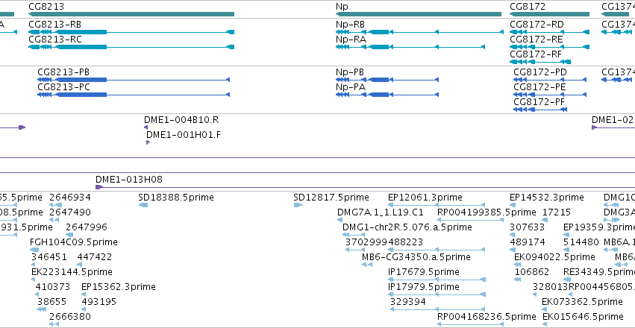
Task: Select the DMG1-chr2R.5.076.a.5prime label
Action: tap(407, 227)
